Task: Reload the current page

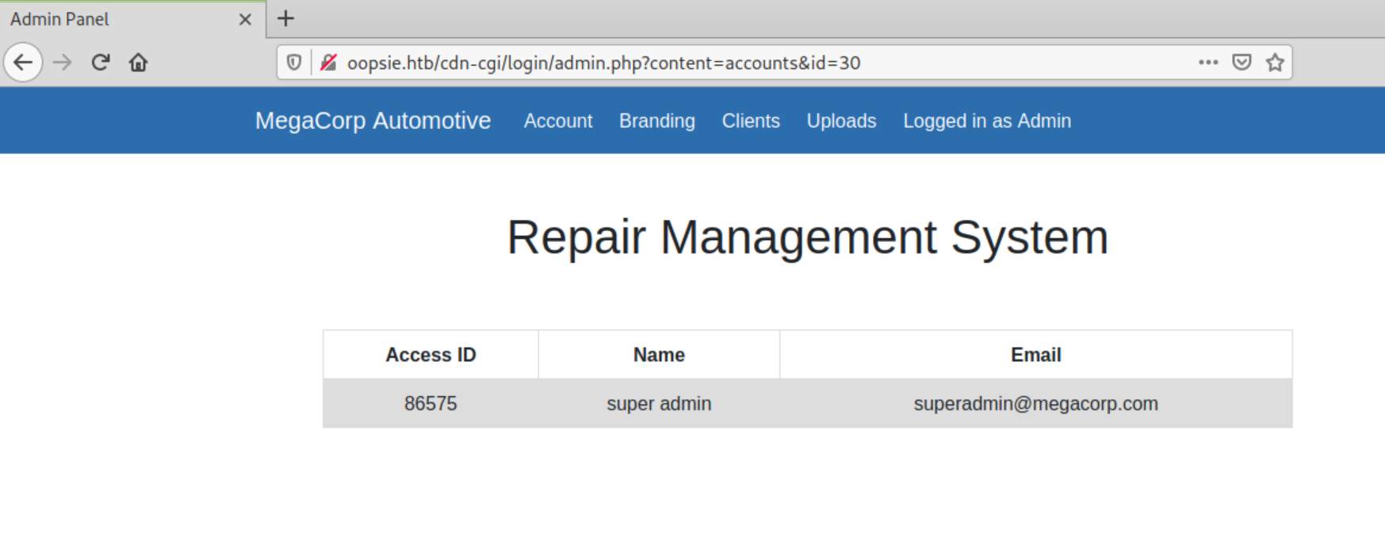Action: (100, 63)
